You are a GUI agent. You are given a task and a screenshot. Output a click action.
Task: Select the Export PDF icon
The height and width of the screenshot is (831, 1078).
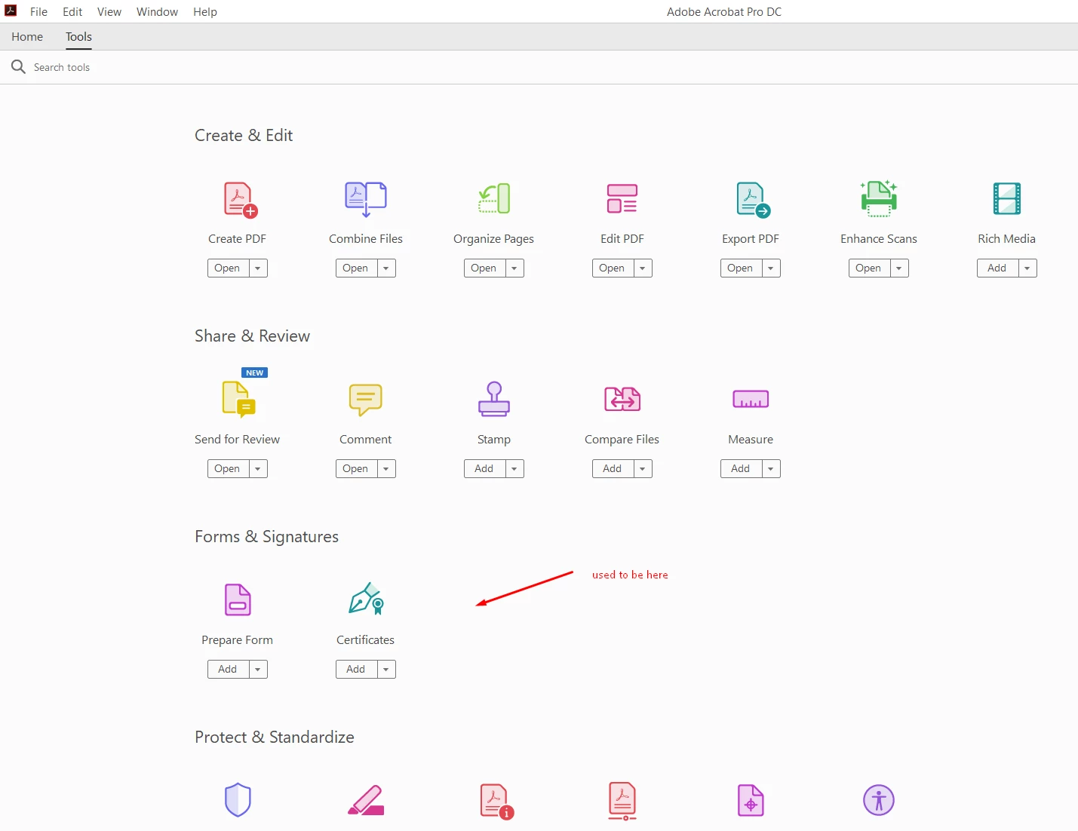pyautogui.click(x=753, y=200)
